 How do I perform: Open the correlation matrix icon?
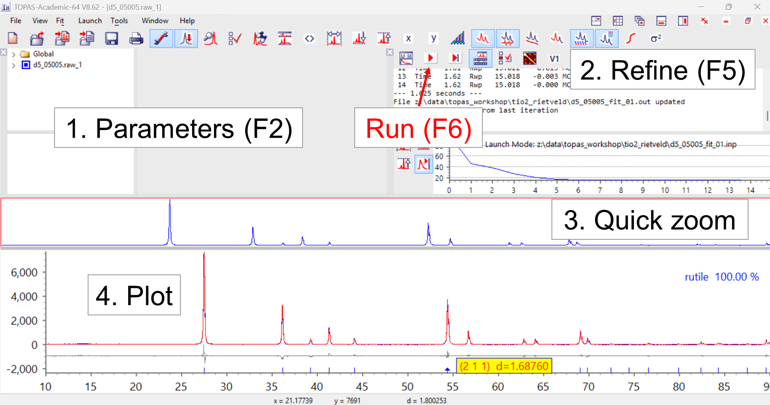point(529,58)
